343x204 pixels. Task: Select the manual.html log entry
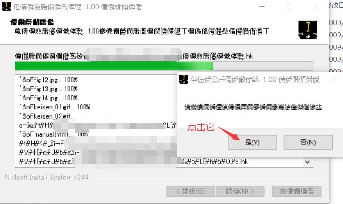53,134
